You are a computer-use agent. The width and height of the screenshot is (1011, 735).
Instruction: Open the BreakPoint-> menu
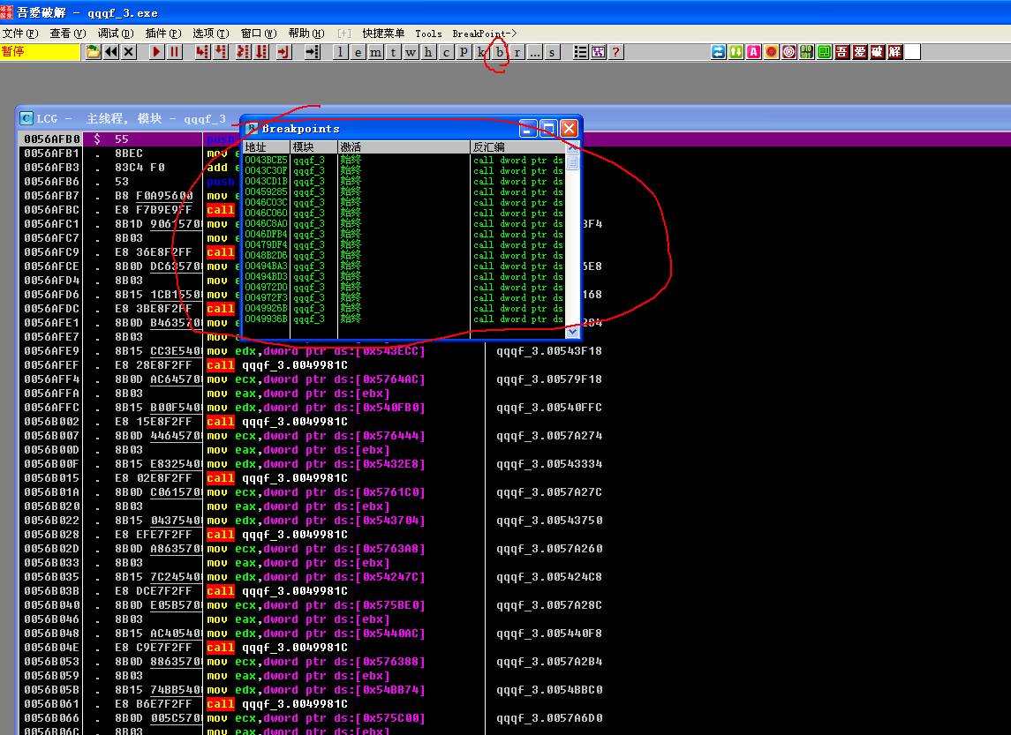[x=484, y=34]
